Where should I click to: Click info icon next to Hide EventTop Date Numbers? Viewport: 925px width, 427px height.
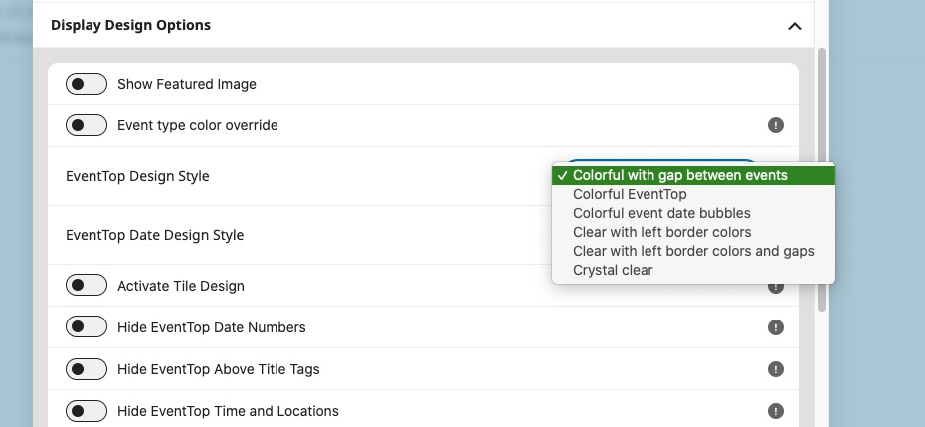pyautogui.click(x=775, y=327)
